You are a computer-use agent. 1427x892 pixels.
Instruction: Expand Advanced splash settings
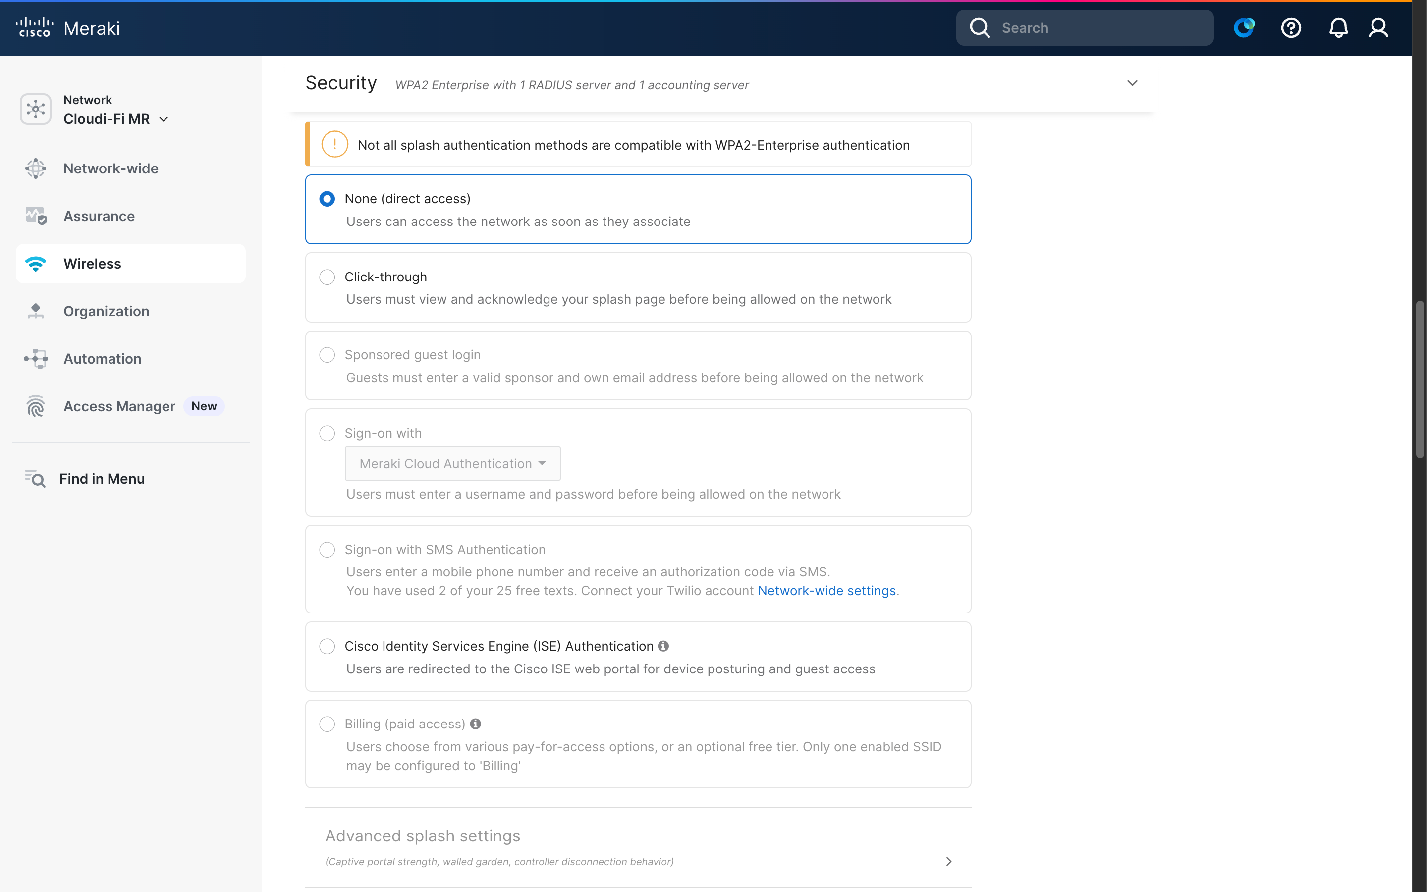948,861
